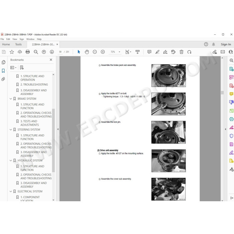Open the find text magnifier
Screen dimensions: 234x234
(x=36, y=52)
